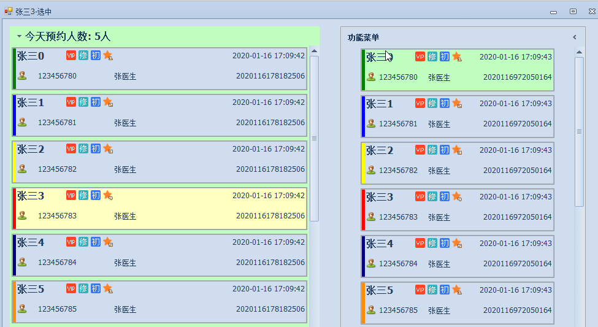
Task: Click order number 202011617818​2506 on left card 张三2
Action: (270, 169)
